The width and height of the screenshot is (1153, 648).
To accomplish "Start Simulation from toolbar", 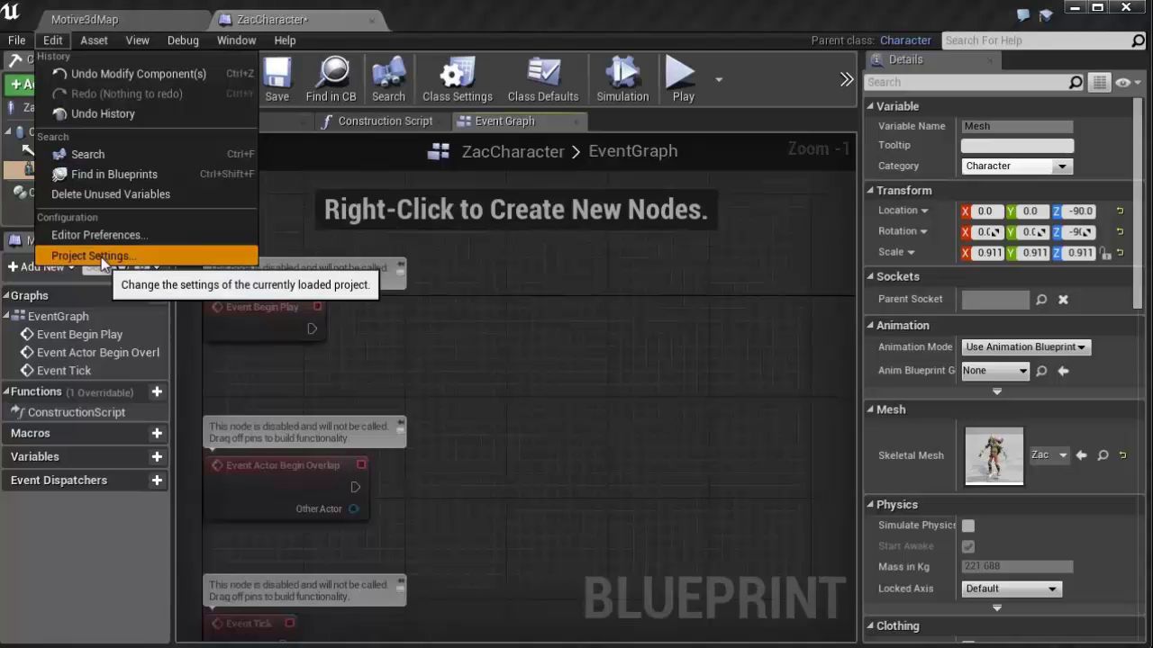I will click(622, 80).
